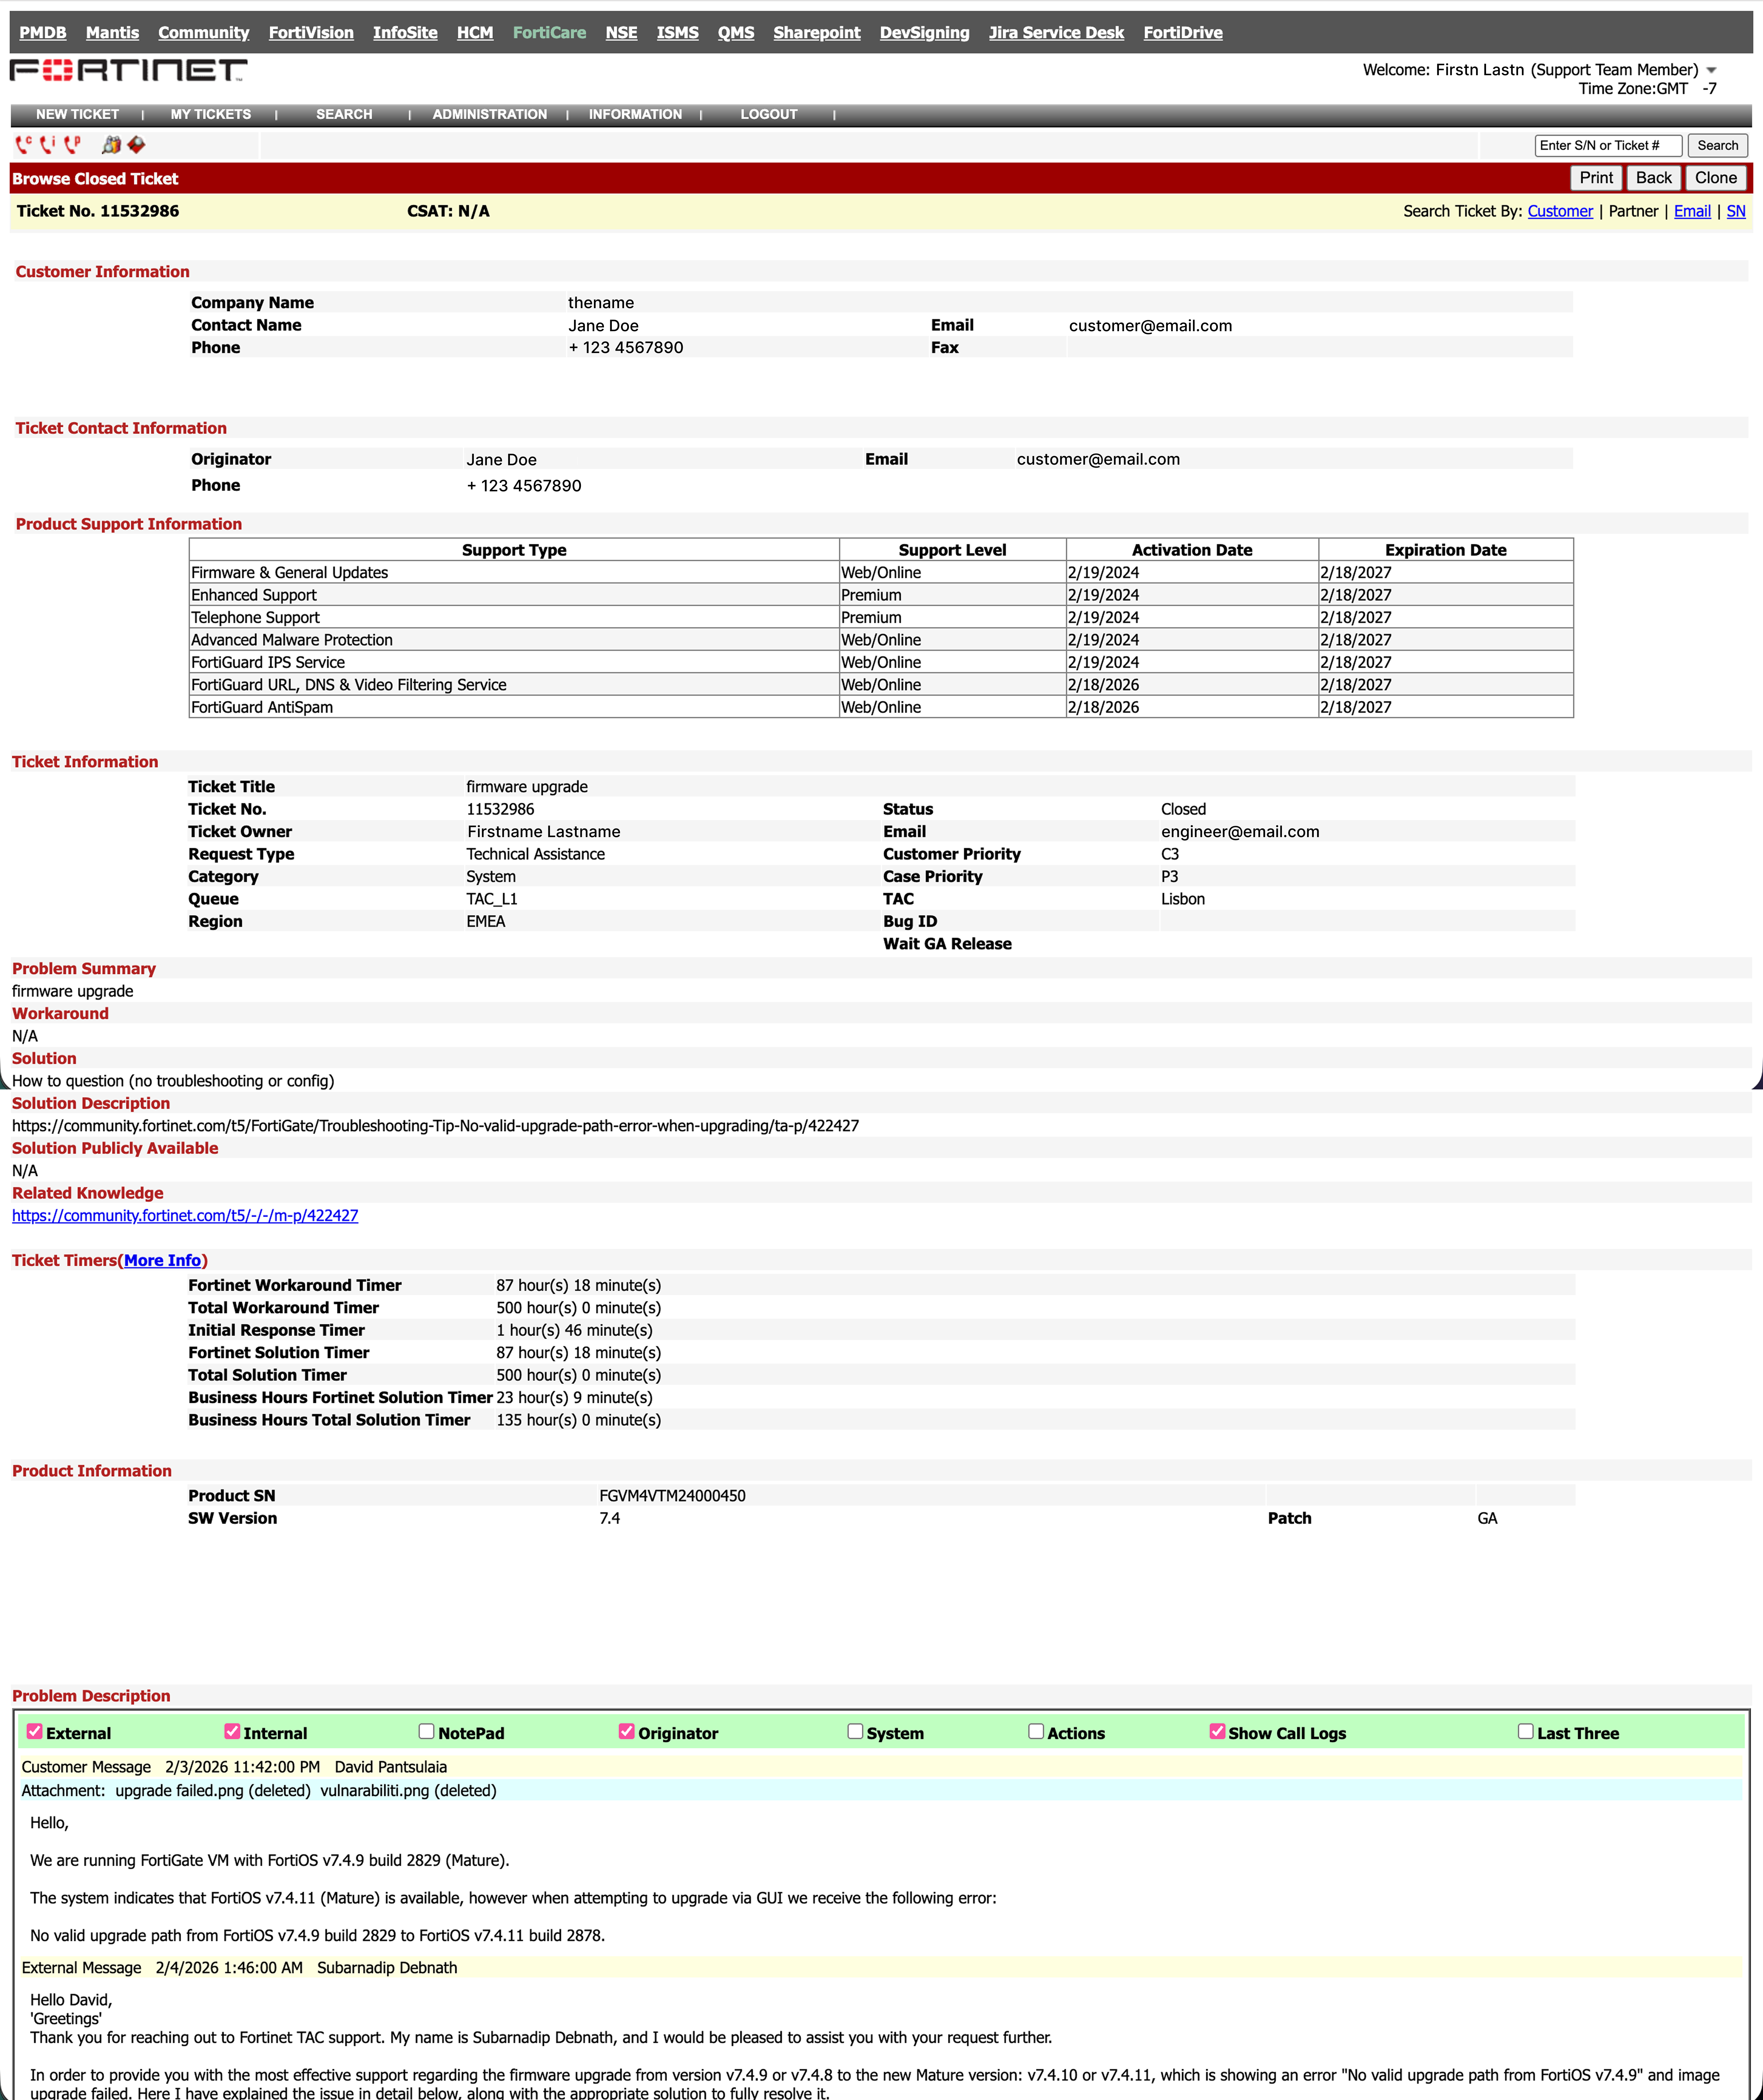Search ticket by Email link

point(1692,211)
